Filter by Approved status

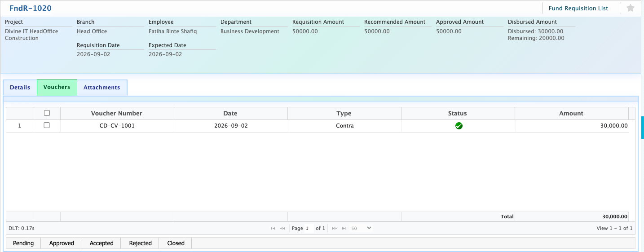tap(62, 243)
